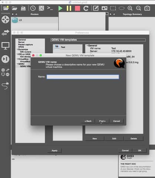This screenshot has height=178, width=155.
Task: Collapse the General section in VM details
Action: pyautogui.click(x=87, y=46)
